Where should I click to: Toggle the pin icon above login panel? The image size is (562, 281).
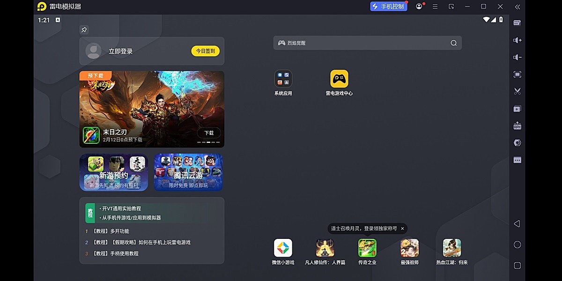point(84,30)
